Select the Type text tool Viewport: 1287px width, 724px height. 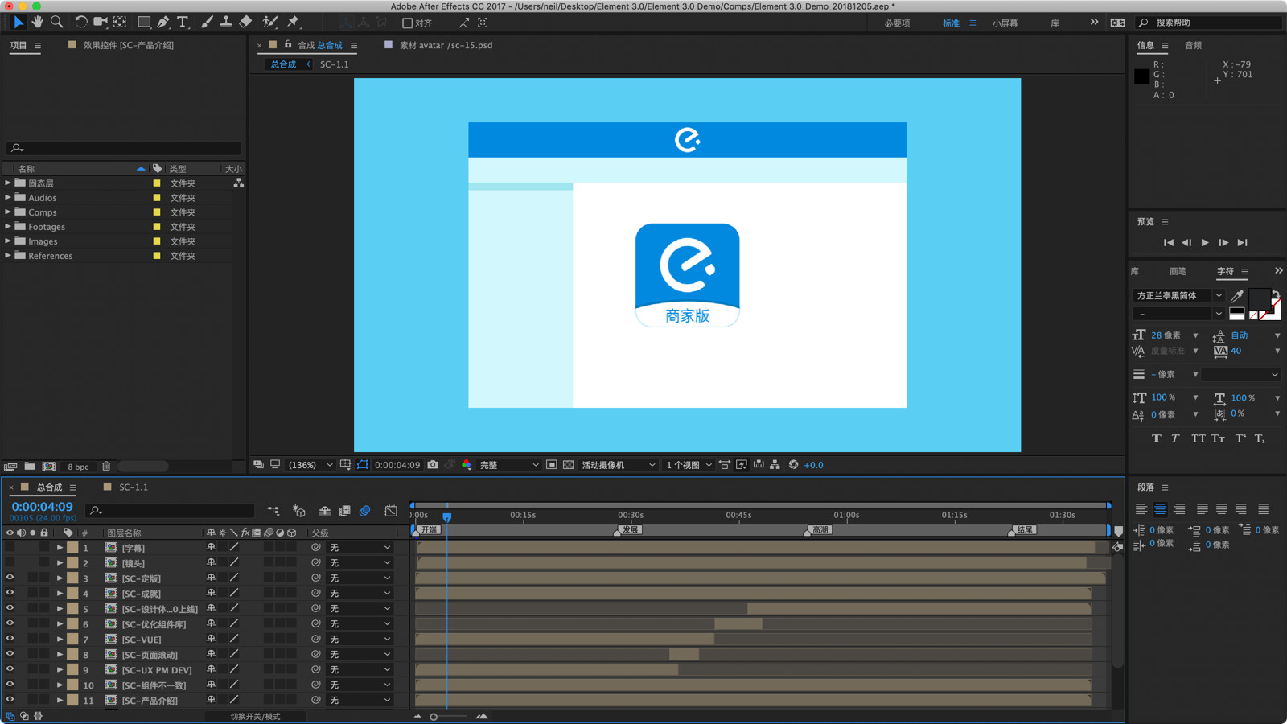[183, 23]
